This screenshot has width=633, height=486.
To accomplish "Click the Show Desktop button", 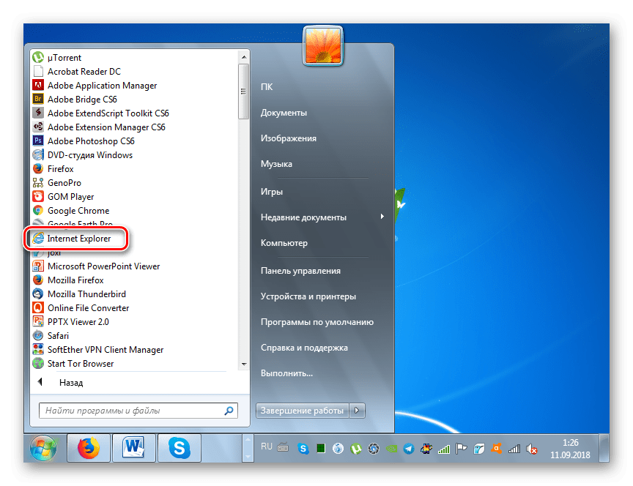I will click(x=604, y=448).
